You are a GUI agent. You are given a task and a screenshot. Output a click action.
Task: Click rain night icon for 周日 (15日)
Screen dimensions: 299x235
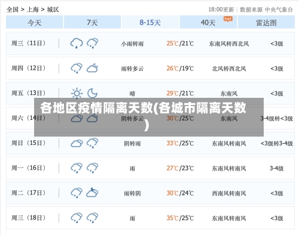[93, 143]
